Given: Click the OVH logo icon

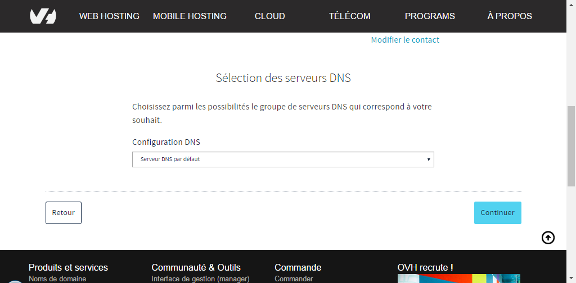Looking at the screenshot, I should (x=43, y=16).
